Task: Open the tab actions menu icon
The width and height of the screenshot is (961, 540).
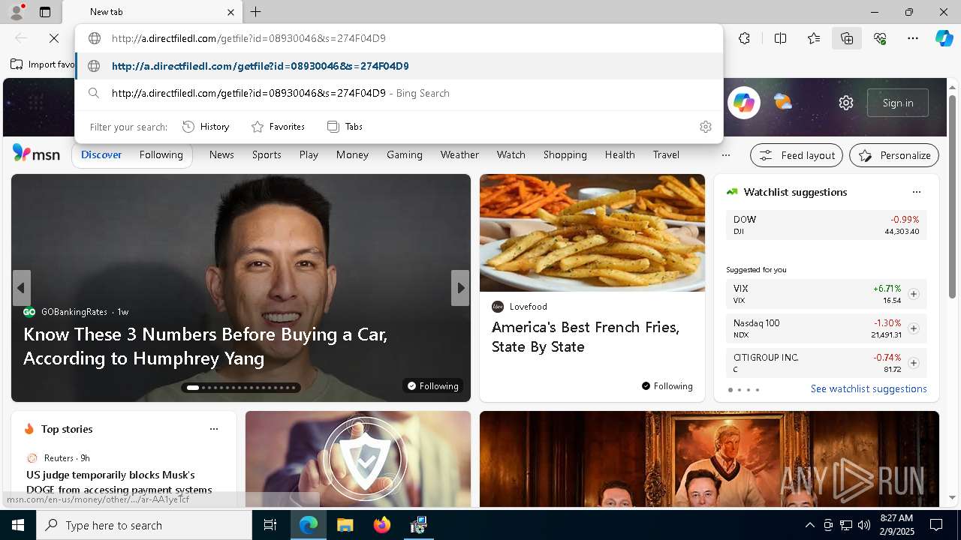Action: click(45, 12)
